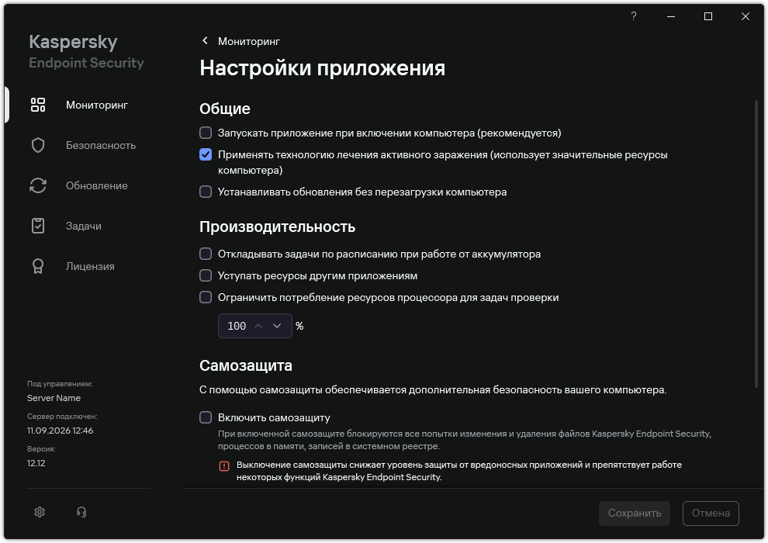Click the version number '12.12'
This screenshot has height=543, width=768.
pos(36,463)
